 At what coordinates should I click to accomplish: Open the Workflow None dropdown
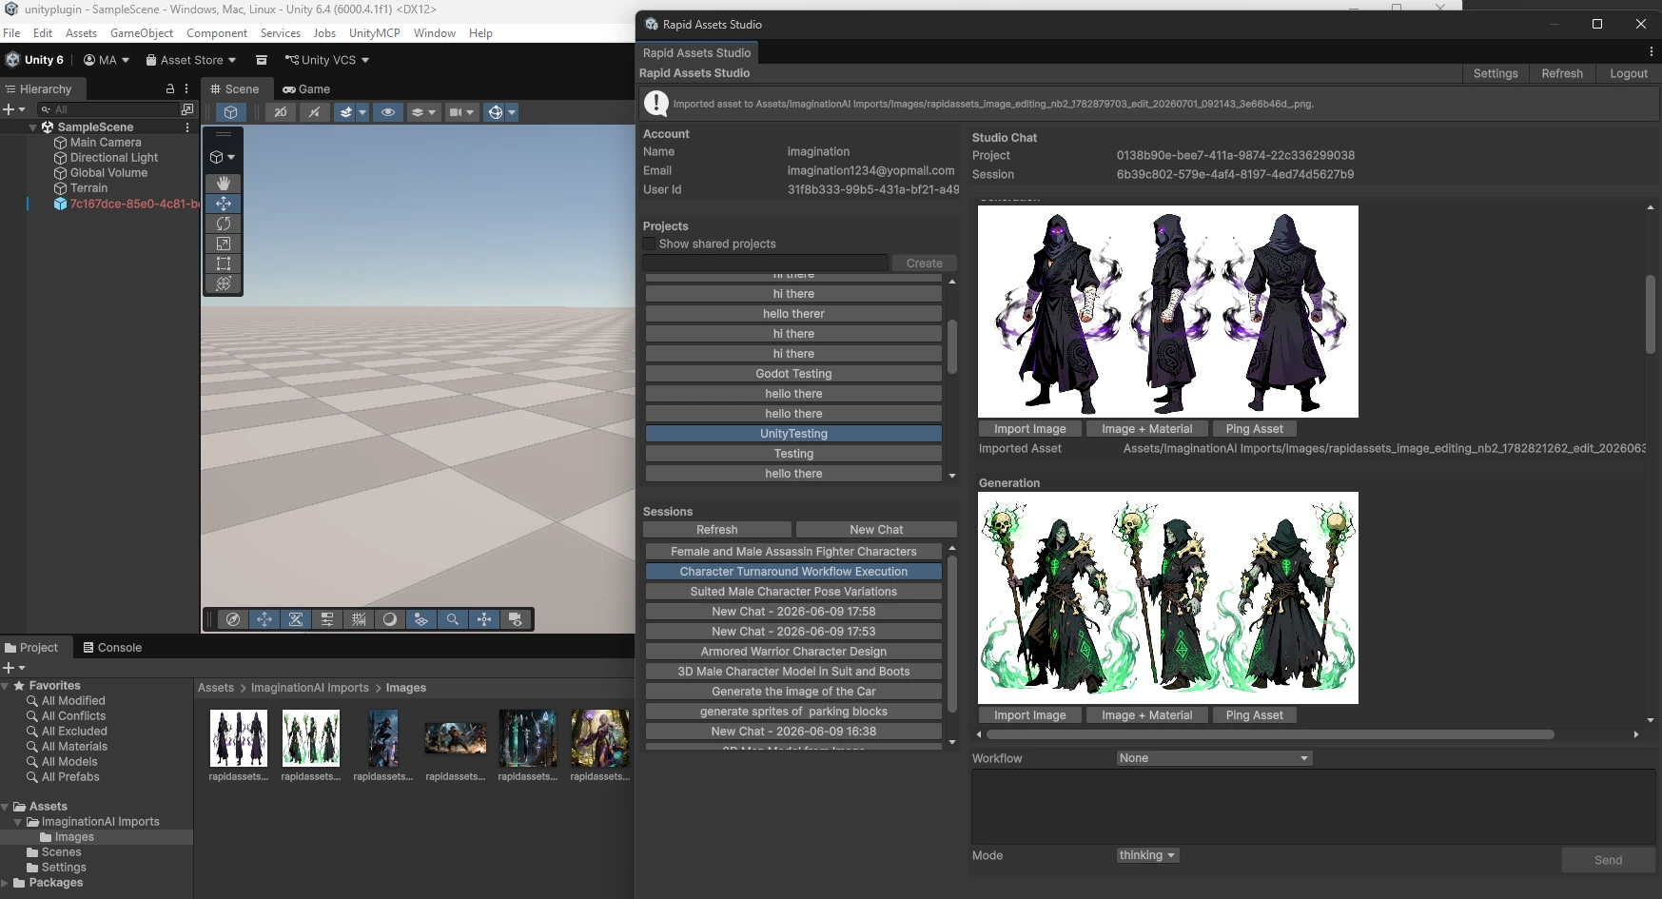[x=1215, y=758]
